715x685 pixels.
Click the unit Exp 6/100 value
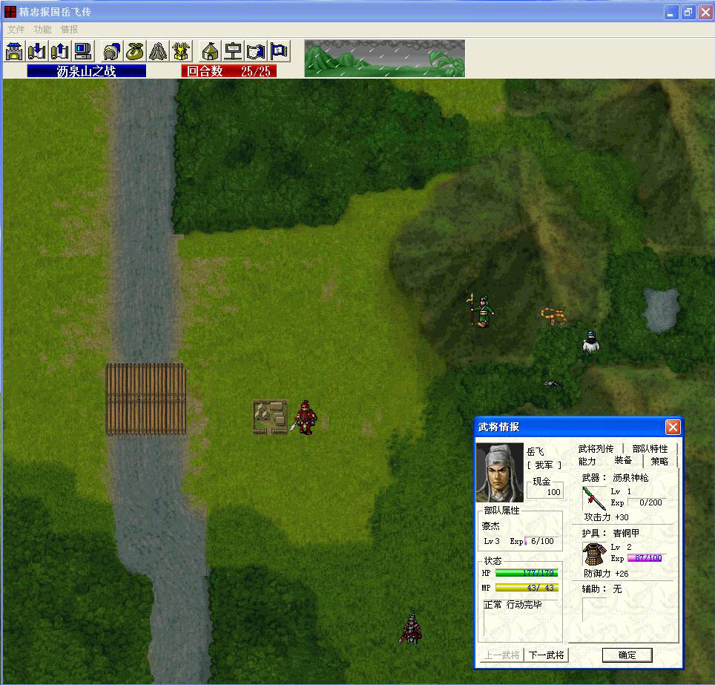tap(542, 541)
